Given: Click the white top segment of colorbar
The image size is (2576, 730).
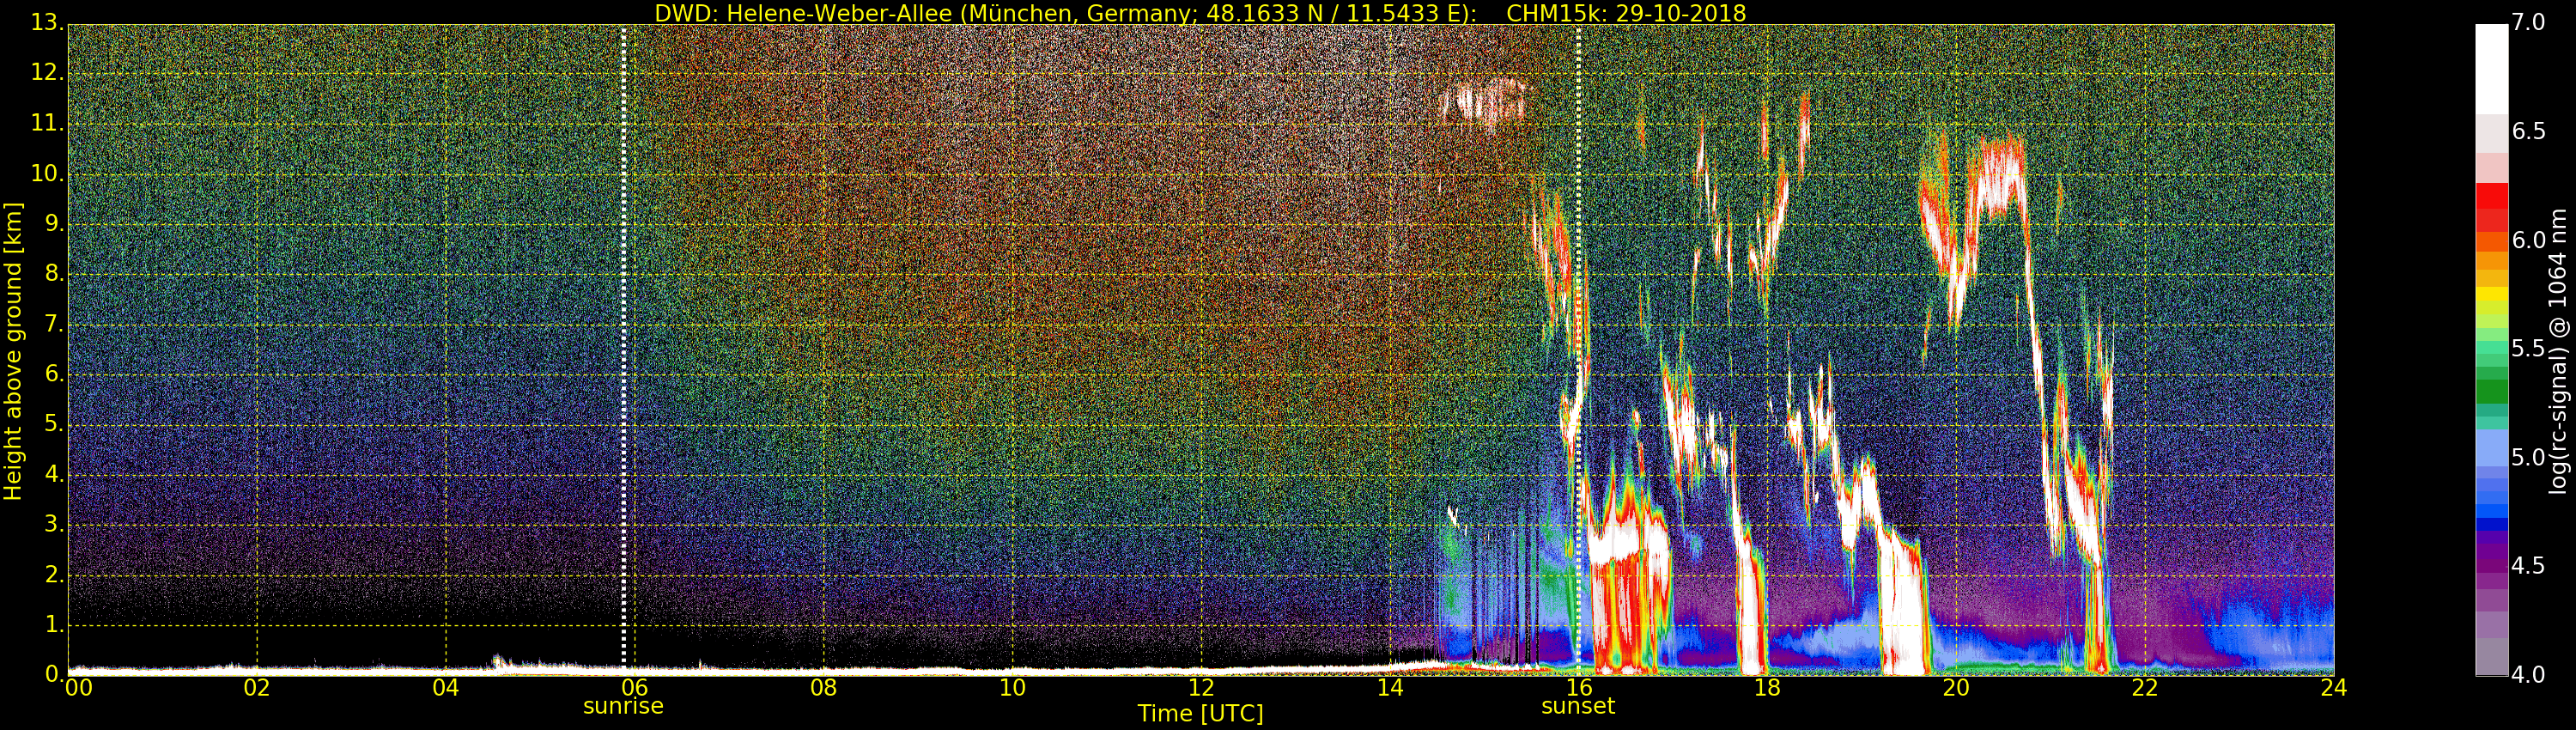Looking at the screenshot, I should (x=2491, y=68).
